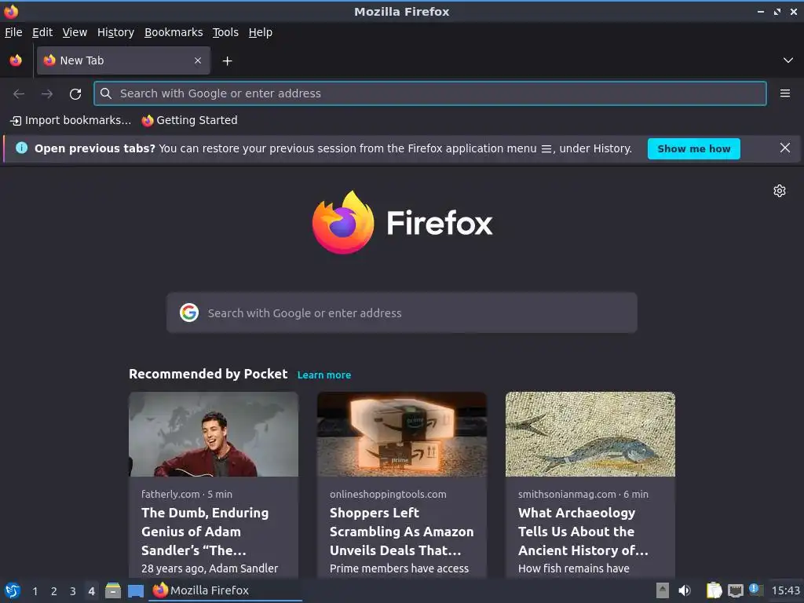Viewport: 804px width, 603px height.
Task: Open the Firefox View pinned icon
Action: point(16,60)
